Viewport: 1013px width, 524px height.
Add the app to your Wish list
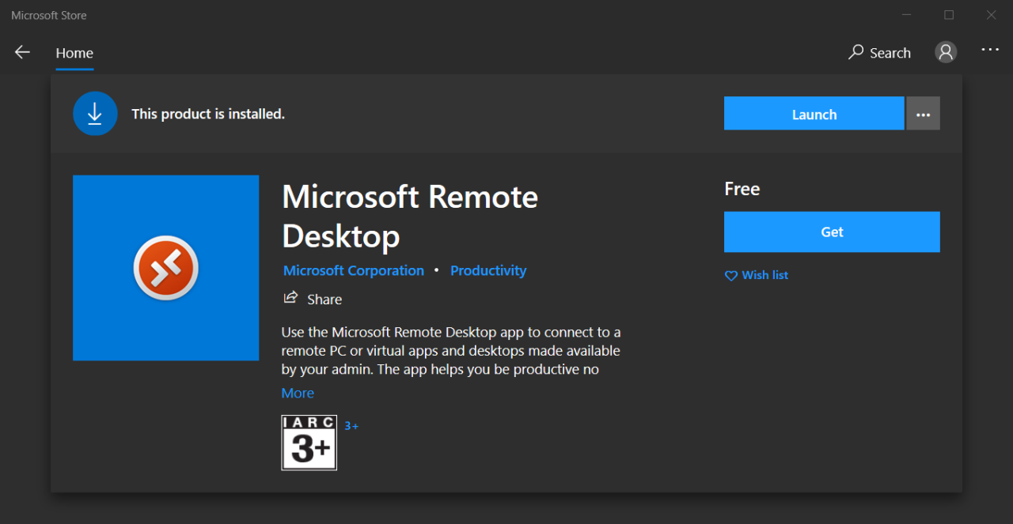[757, 275]
